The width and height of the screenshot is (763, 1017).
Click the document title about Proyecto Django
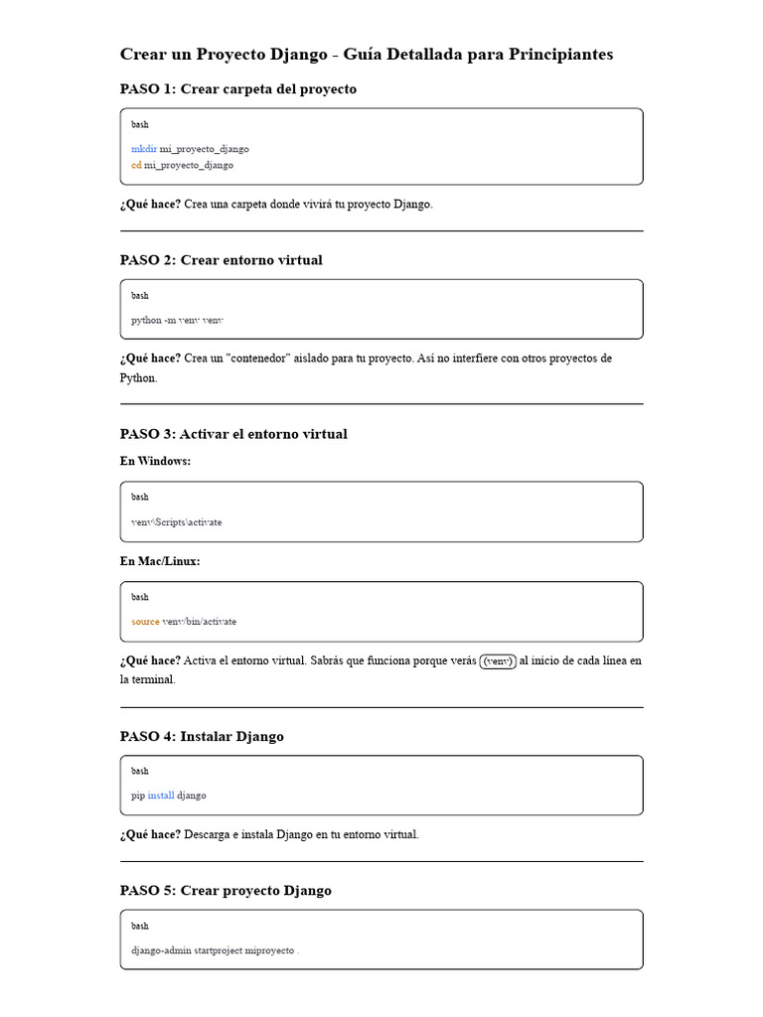pyautogui.click(x=367, y=55)
